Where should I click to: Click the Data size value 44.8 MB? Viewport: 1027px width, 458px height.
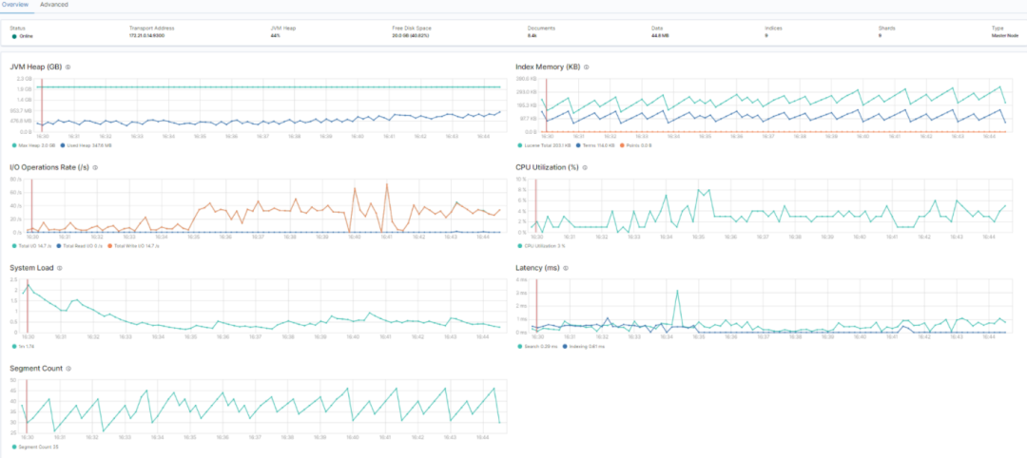click(660, 35)
